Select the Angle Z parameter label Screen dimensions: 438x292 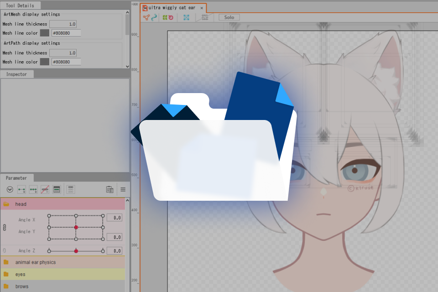27,251
